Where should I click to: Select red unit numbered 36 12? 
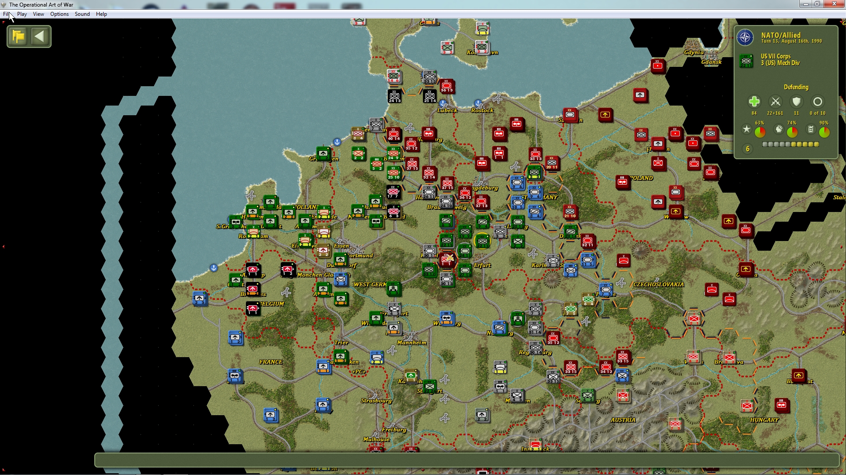click(465, 193)
